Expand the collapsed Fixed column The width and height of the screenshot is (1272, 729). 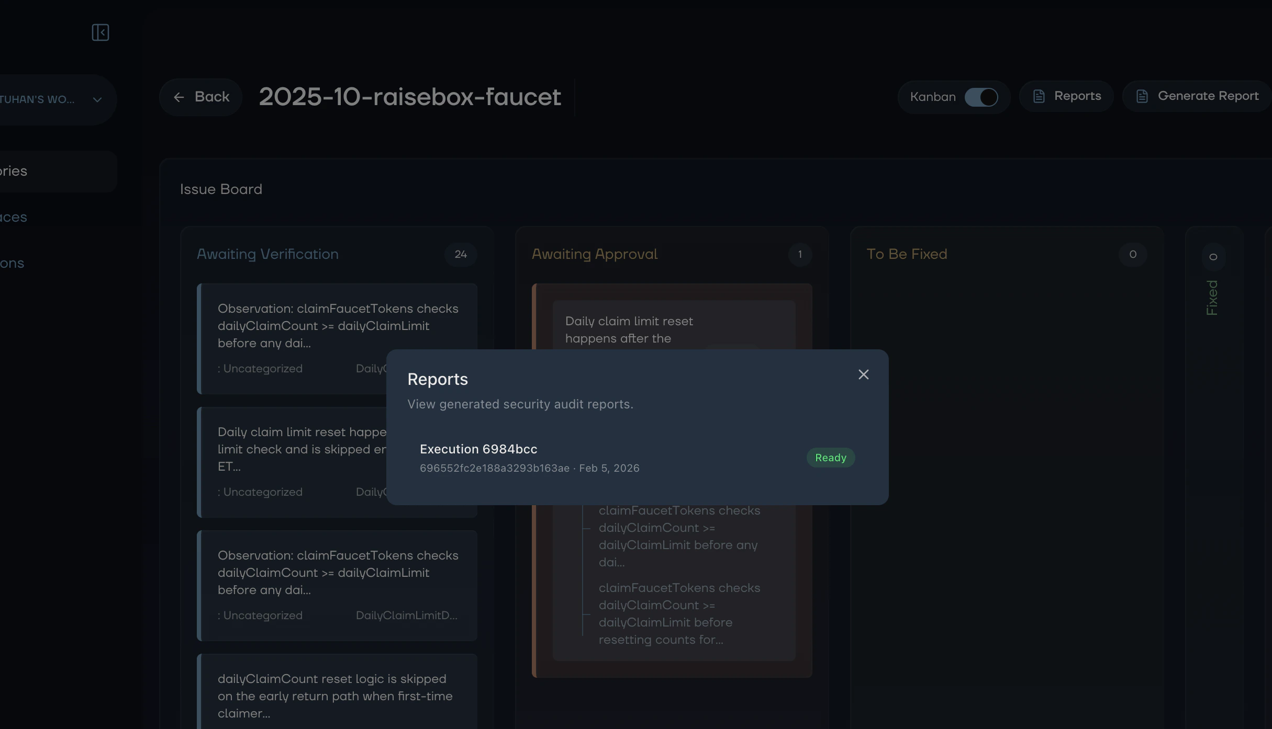(x=1213, y=298)
